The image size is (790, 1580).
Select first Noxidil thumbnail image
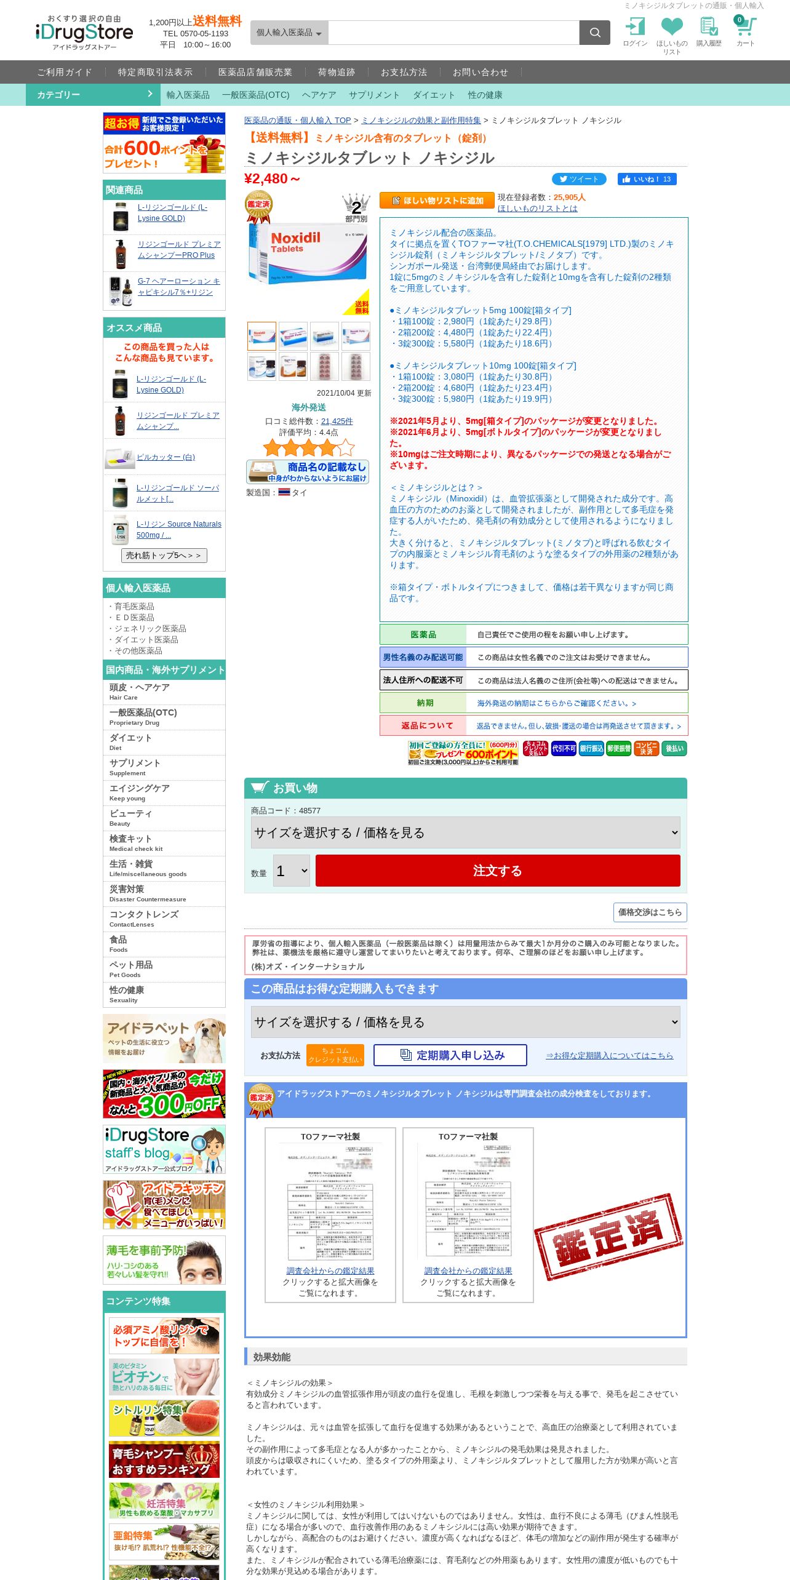[x=261, y=336]
